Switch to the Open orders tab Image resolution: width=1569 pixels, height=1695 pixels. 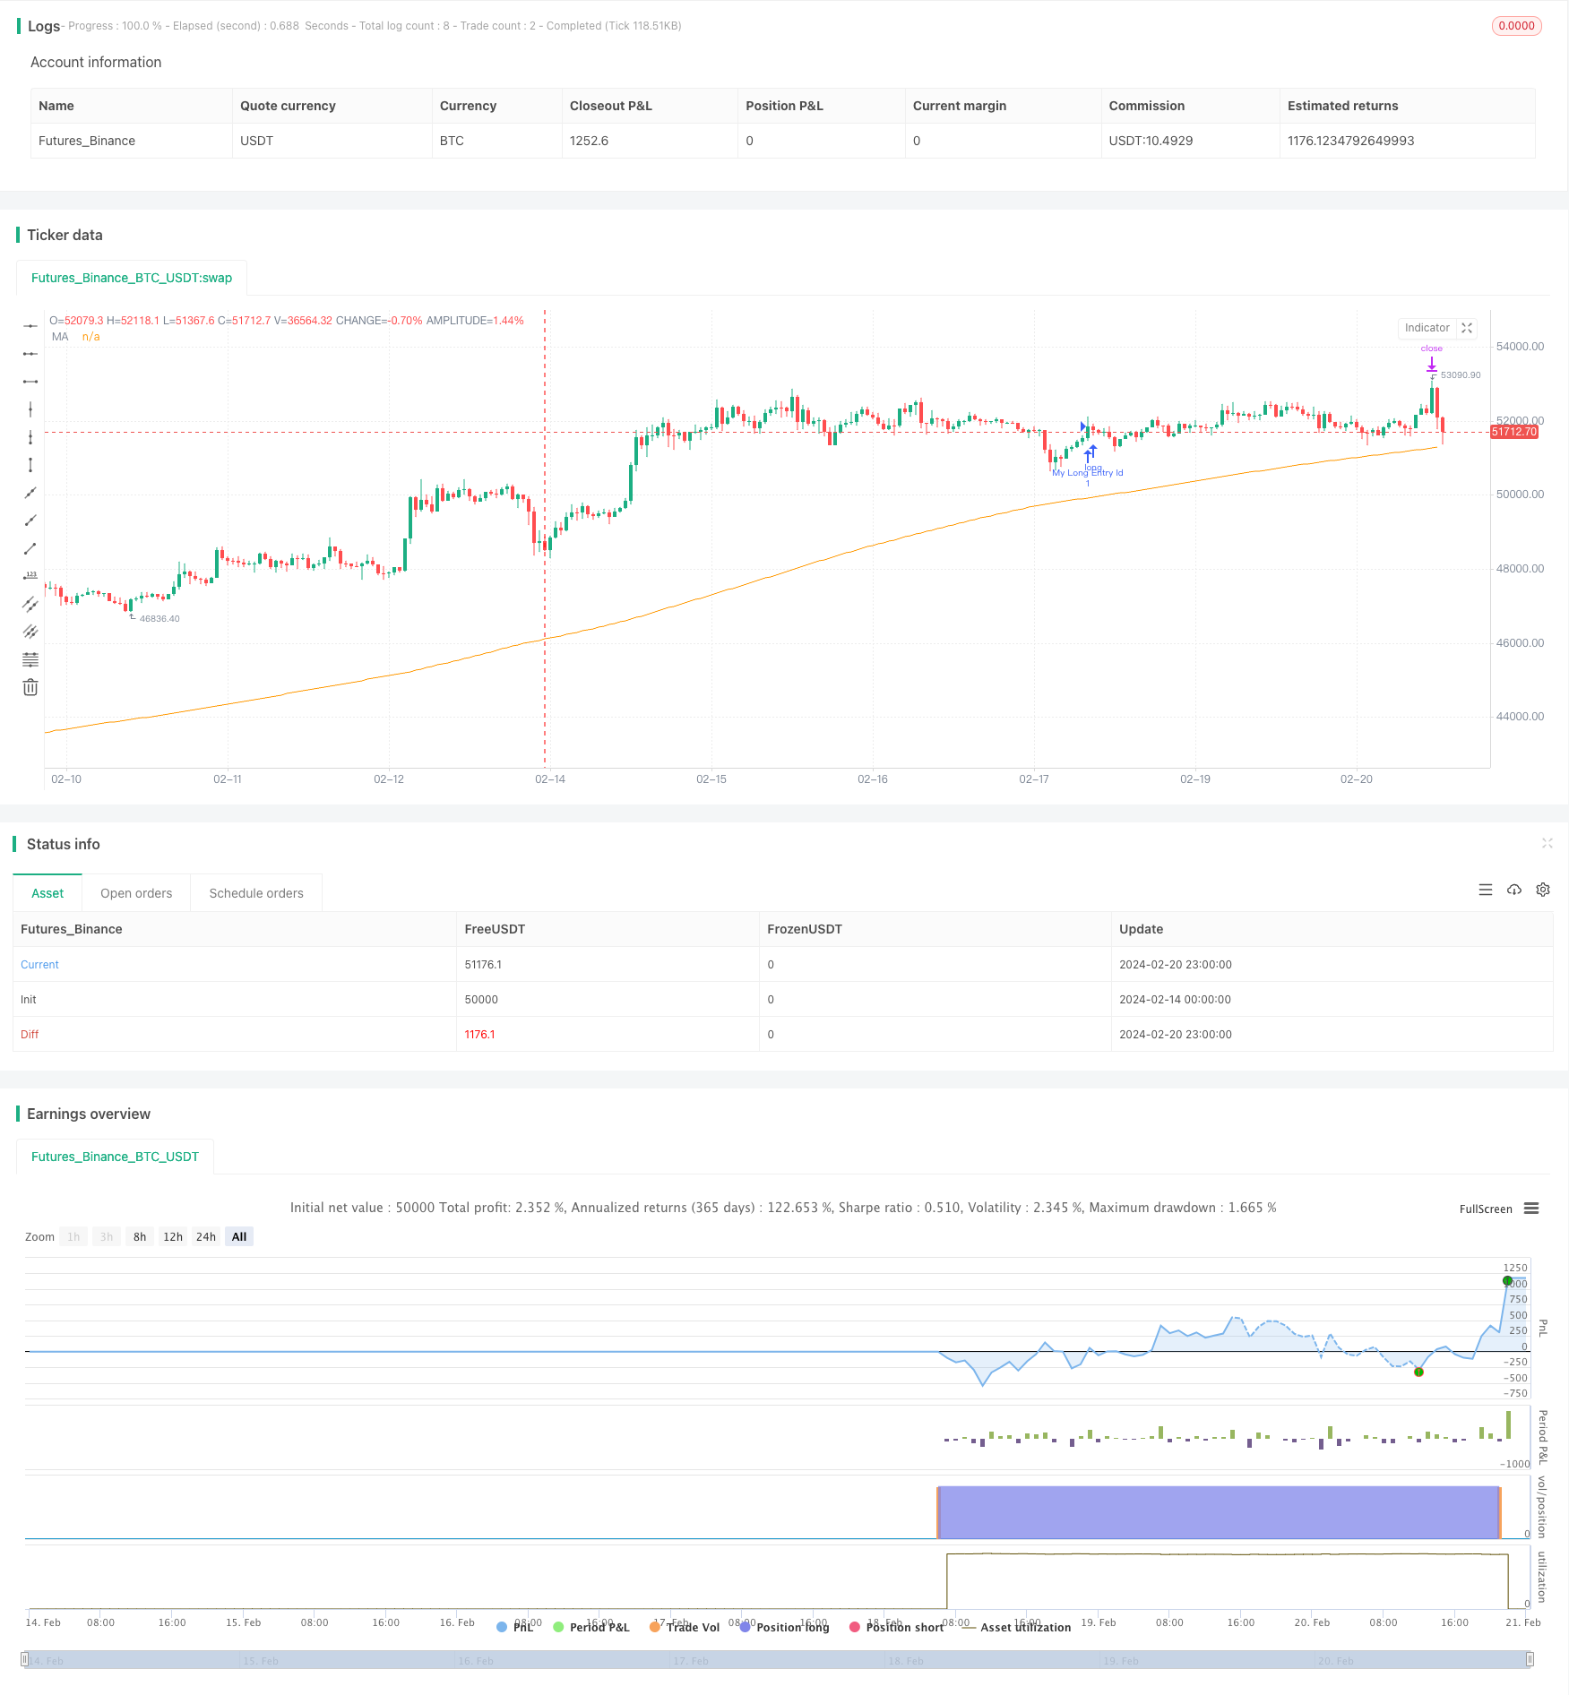136,893
